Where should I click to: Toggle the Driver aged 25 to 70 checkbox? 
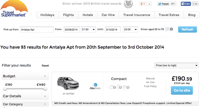(x=167, y=29)
